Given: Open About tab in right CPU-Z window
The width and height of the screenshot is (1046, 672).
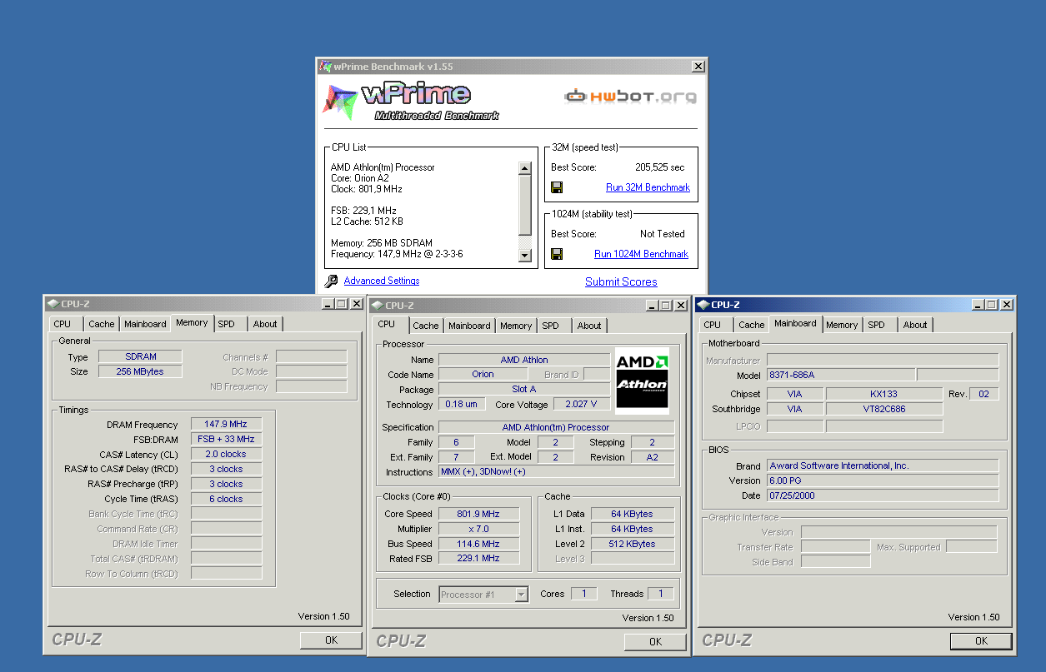Looking at the screenshot, I should pos(915,325).
